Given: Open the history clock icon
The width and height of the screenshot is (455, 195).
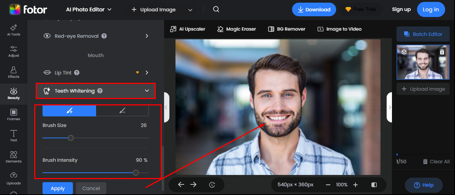Looking at the screenshot, I should click(x=212, y=185).
